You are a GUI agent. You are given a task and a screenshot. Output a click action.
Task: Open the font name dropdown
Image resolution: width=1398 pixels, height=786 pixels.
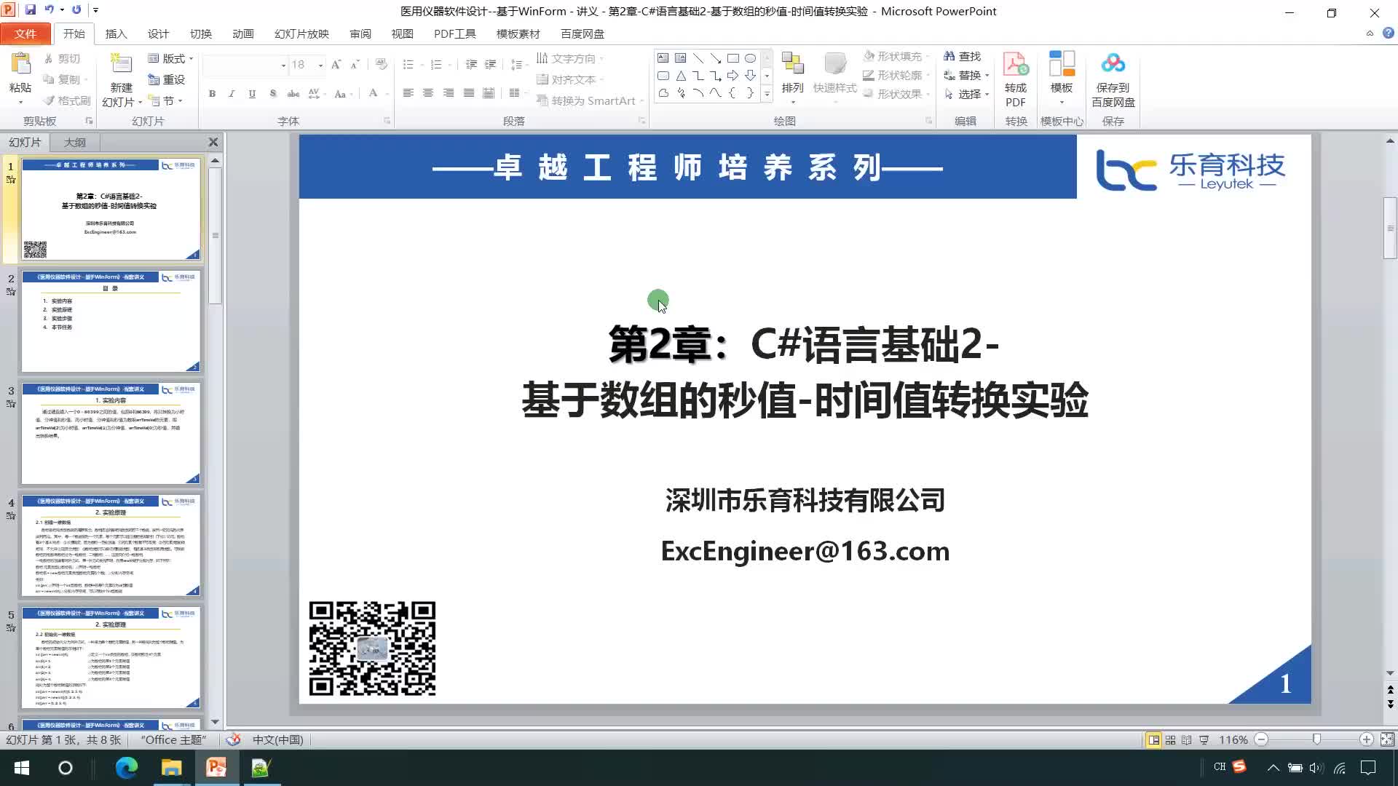(x=283, y=65)
